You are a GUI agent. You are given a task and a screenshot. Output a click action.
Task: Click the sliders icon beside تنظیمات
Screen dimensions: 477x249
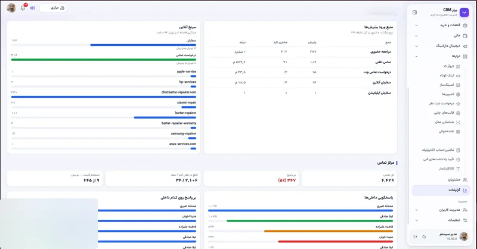465,220
